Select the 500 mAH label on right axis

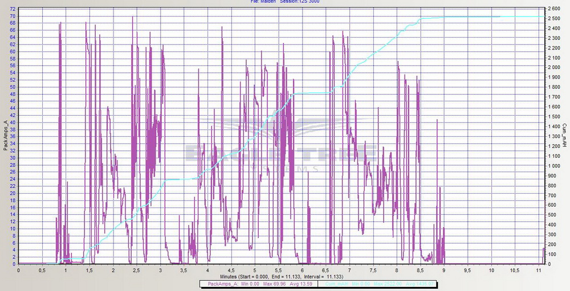[x=552, y=215]
